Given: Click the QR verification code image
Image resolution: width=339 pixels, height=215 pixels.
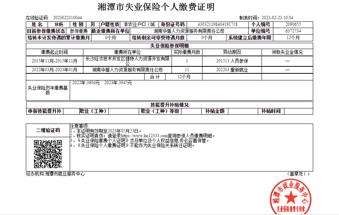Looking at the screenshot, I should [x=47, y=154].
